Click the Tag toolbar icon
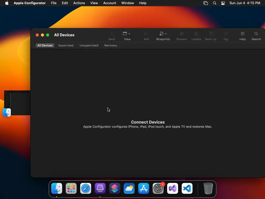Screen dimensions: 265x199 [226, 34]
